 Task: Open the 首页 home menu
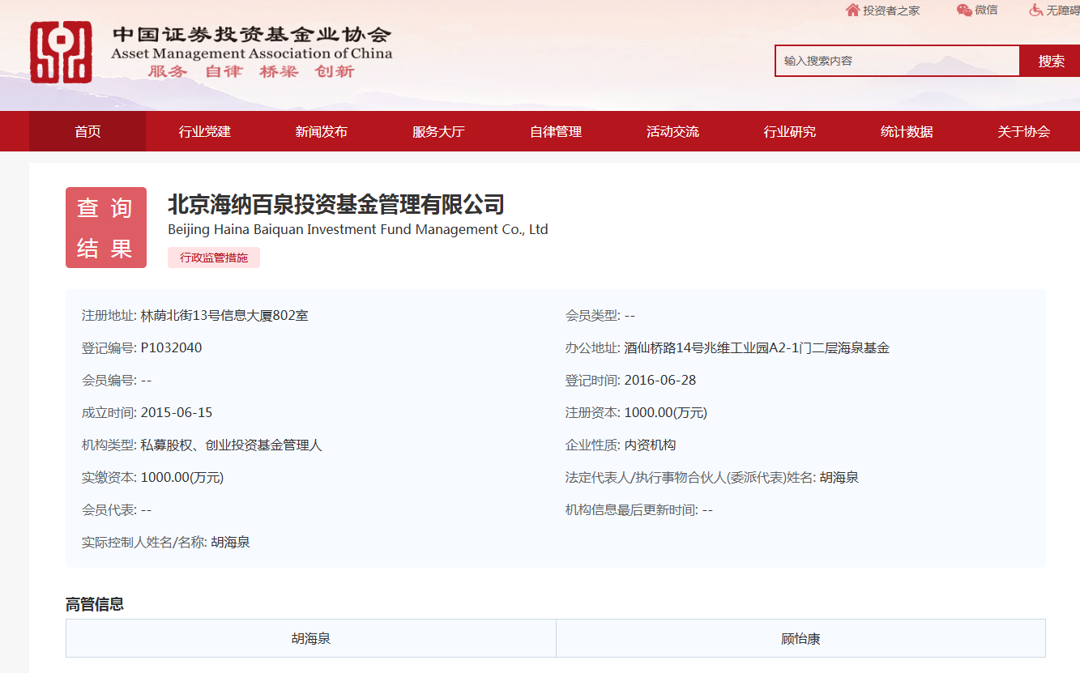88,131
